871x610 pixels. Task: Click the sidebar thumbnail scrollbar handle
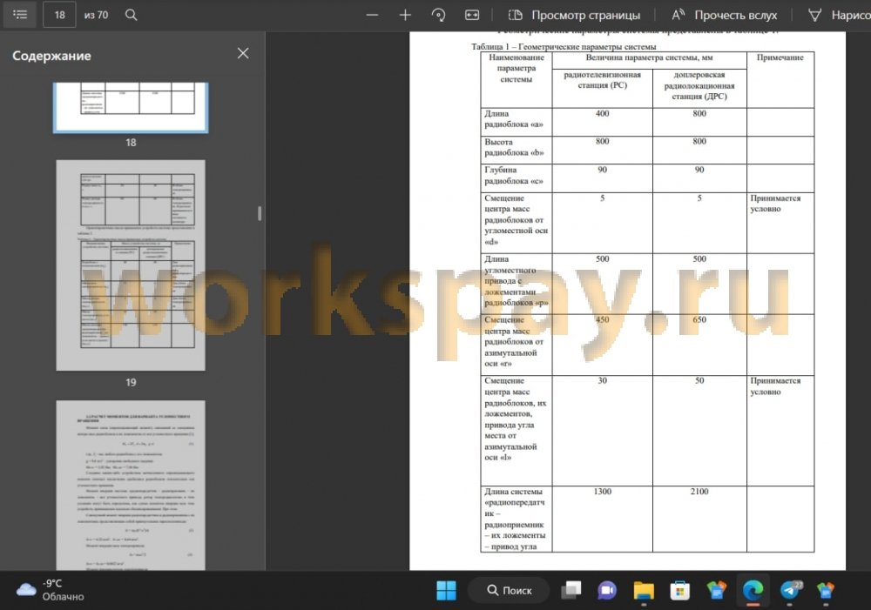coord(260,214)
